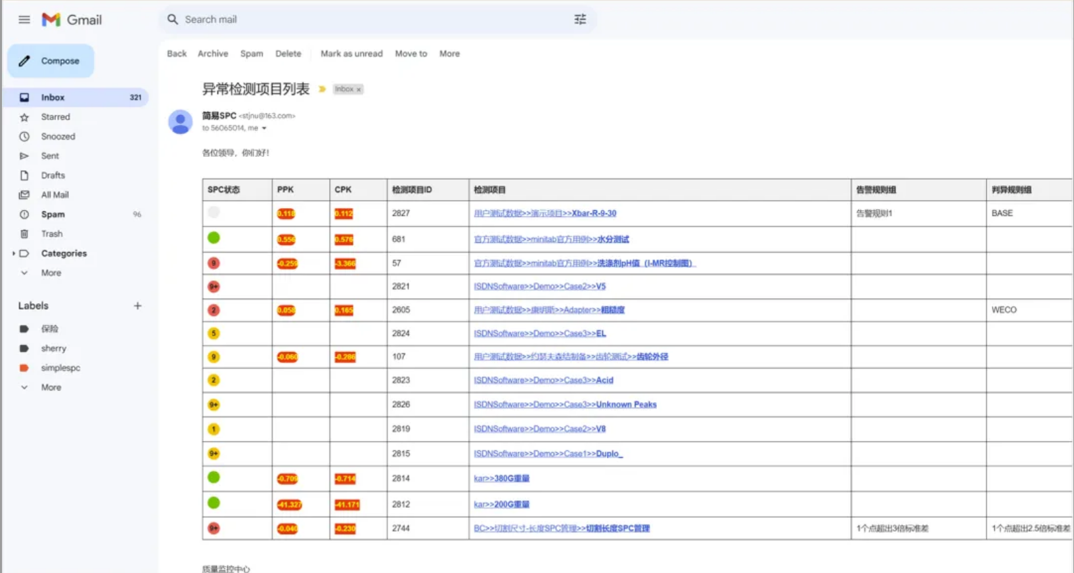Viewport: 1074px width, 573px height.
Task: Open the Sent folder
Action: tap(50, 156)
